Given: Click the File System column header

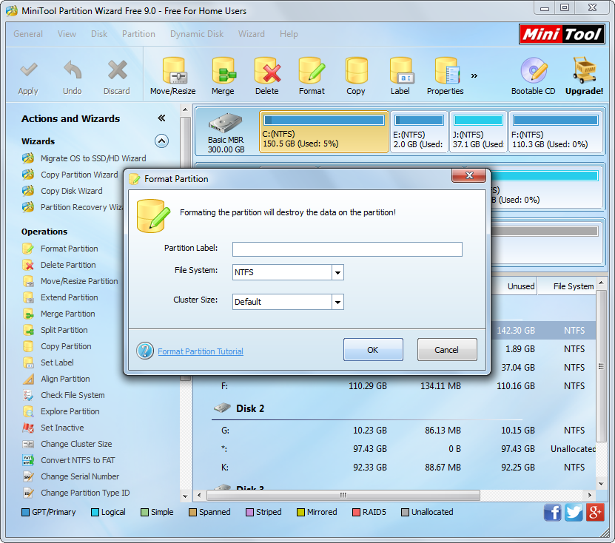Looking at the screenshot, I should [x=568, y=286].
